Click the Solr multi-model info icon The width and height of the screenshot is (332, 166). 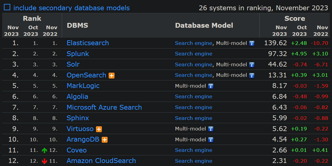pos(251,65)
